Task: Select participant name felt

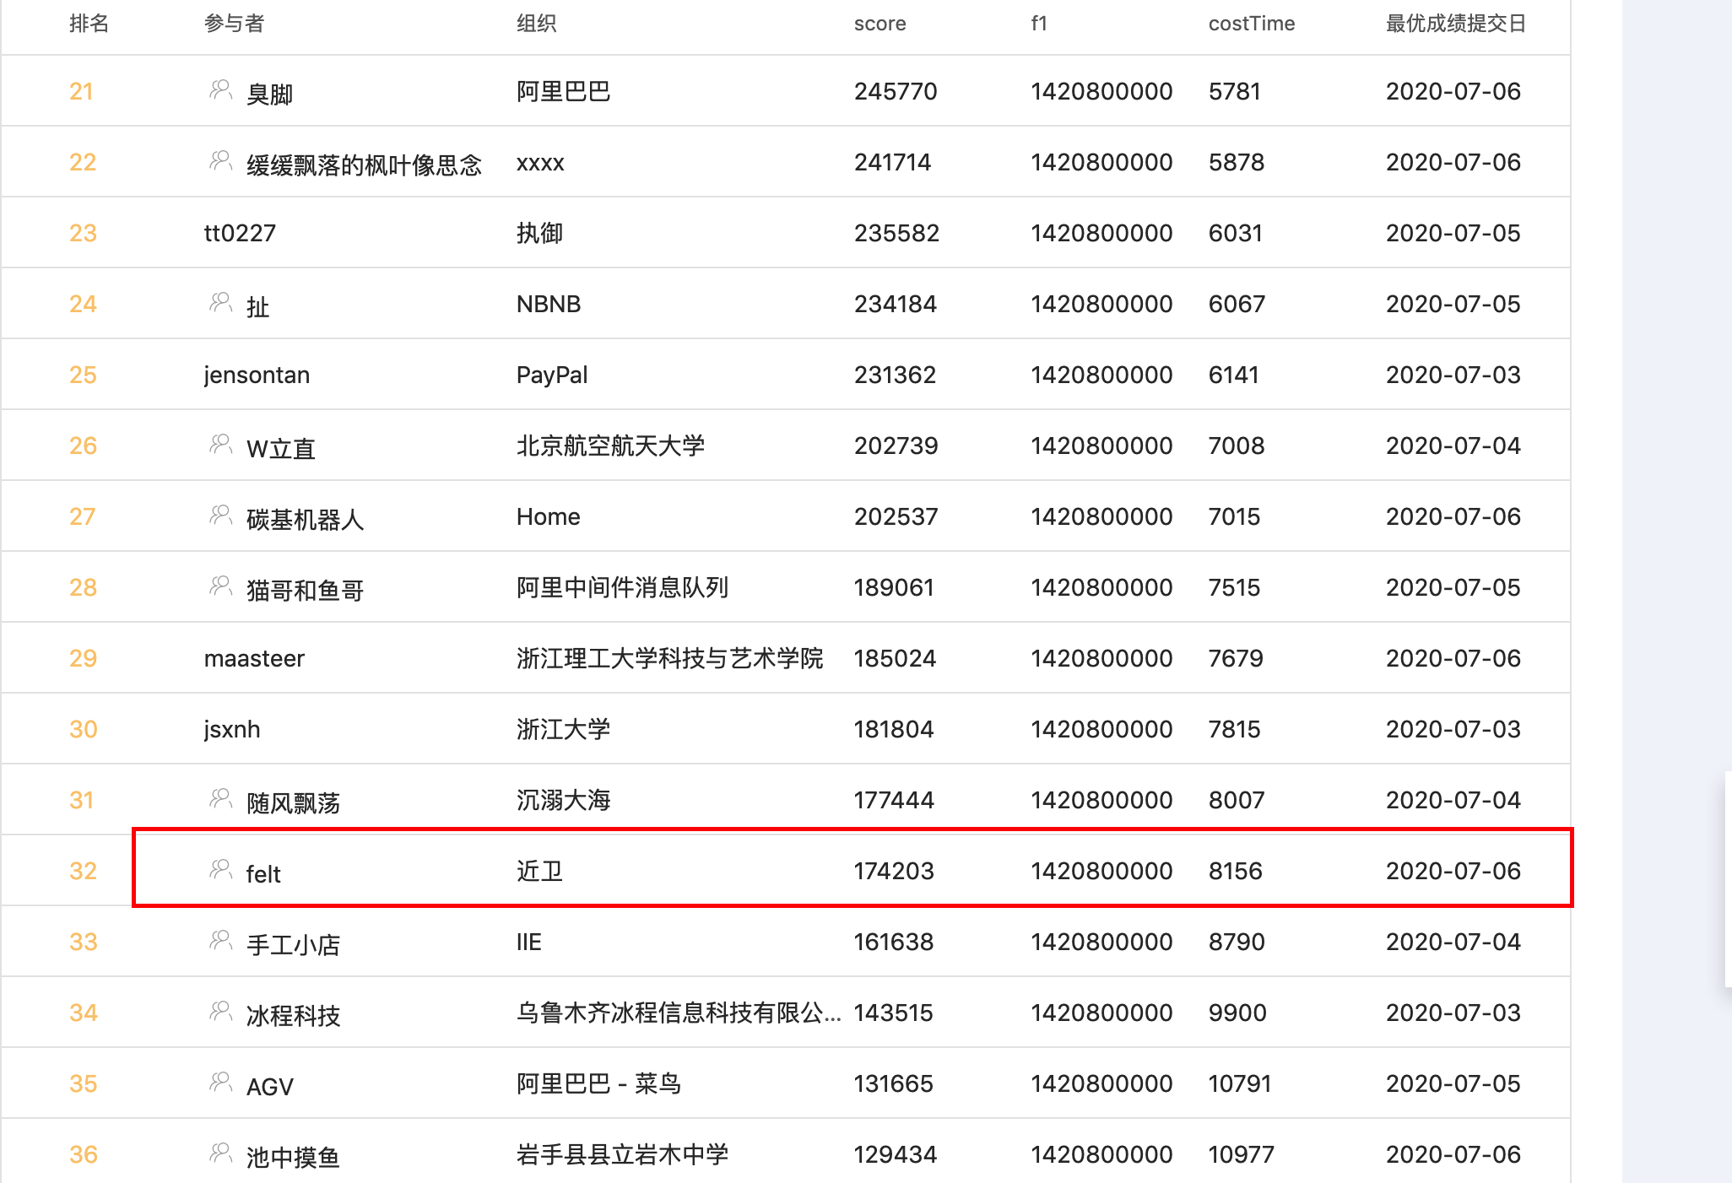Action: (x=263, y=874)
